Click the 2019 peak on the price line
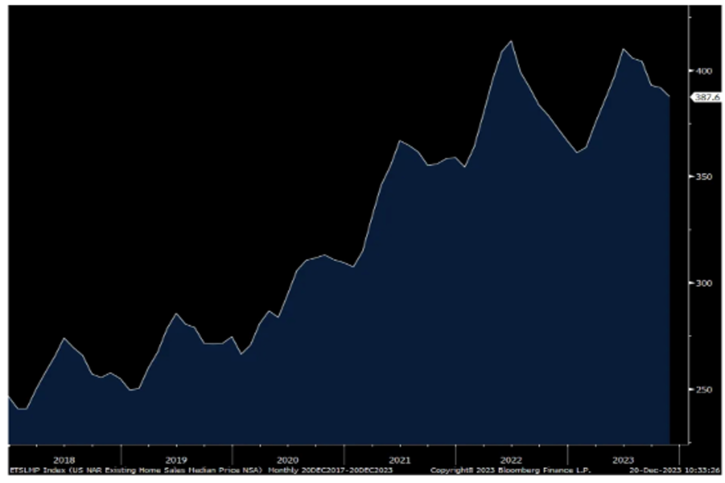The height and width of the screenshot is (483, 725). pyautogui.click(x=176, y=313)
